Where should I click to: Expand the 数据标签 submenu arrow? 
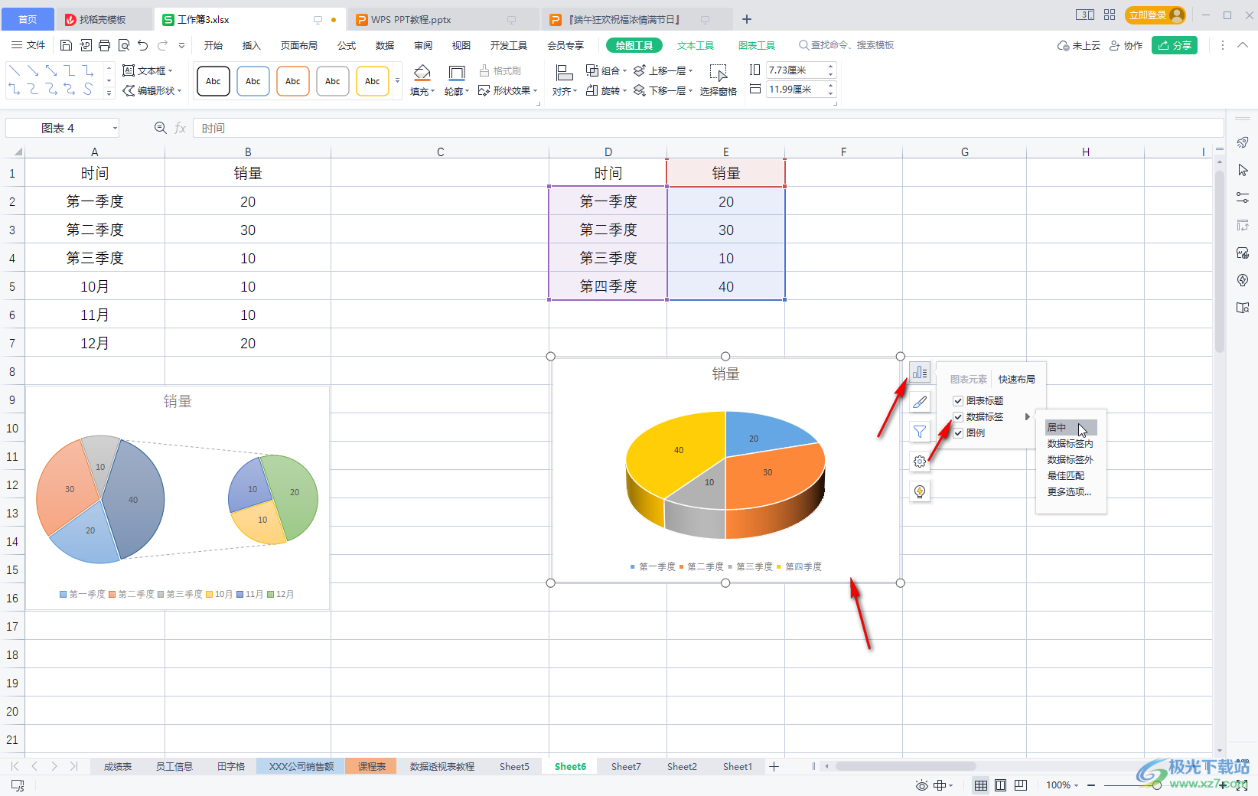[1027, 417]
